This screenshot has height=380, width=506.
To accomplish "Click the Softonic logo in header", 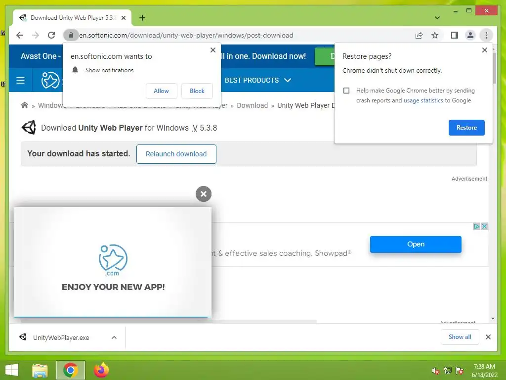I will (50, 80).
